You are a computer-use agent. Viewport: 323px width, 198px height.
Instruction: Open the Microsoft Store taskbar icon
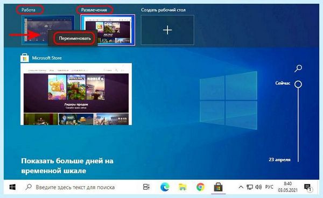click(218, 187)
